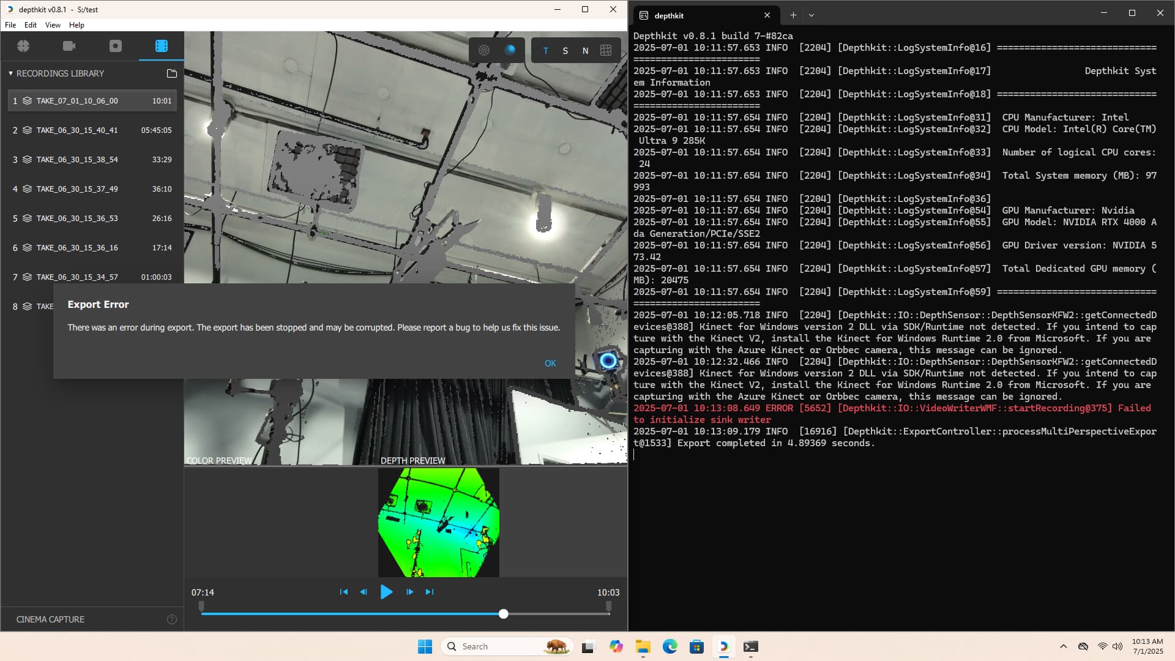Click the playhead handle on the timeline
Image resolution: width=1175 pixels, height=661 pixels.
503,614
